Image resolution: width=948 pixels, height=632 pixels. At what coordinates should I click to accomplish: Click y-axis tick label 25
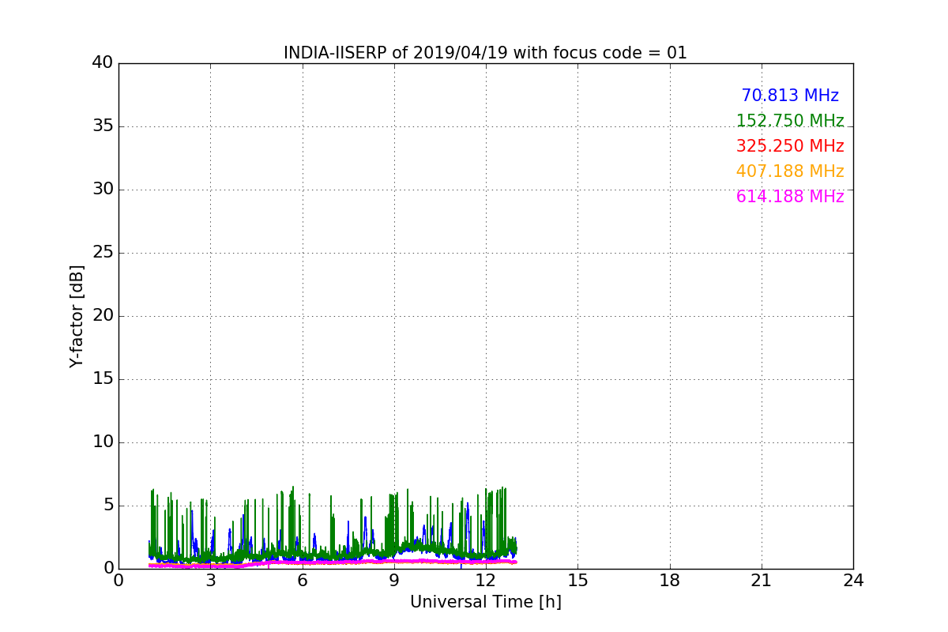[x=103, y=253]
